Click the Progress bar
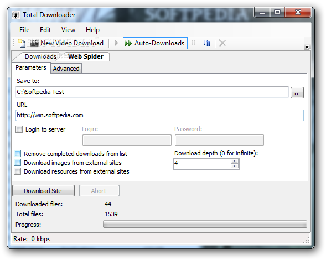The width and height of the screenshot is (326, 260). pos(205,224)
